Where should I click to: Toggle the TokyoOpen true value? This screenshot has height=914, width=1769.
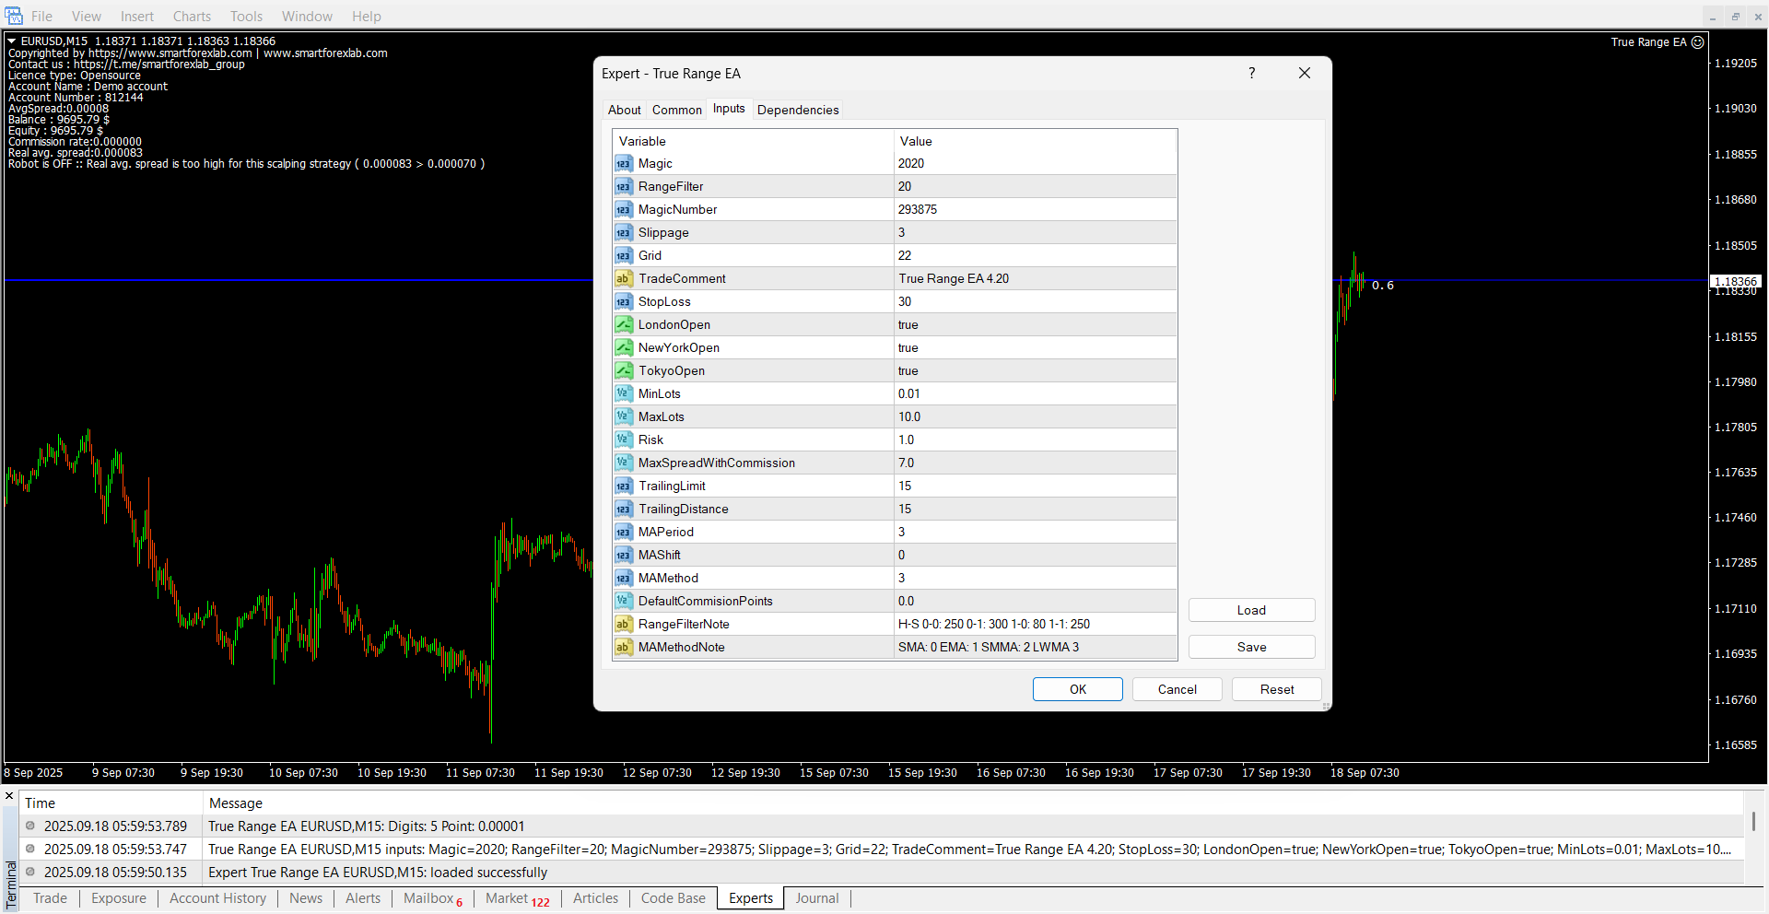pyautogui.click(x=1035, y=371)
